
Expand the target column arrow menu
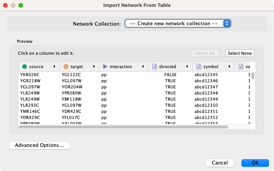click(x=93, y=67)
